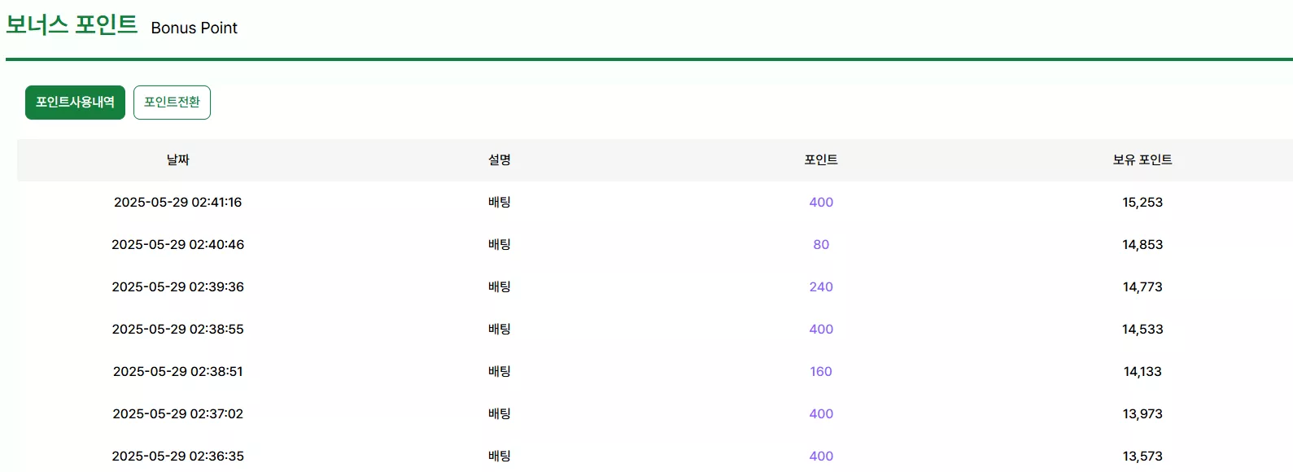Select the 2025-05-29 02:37:02 date entry
This screenshot has width=1293, height=472.
(178, 414)
